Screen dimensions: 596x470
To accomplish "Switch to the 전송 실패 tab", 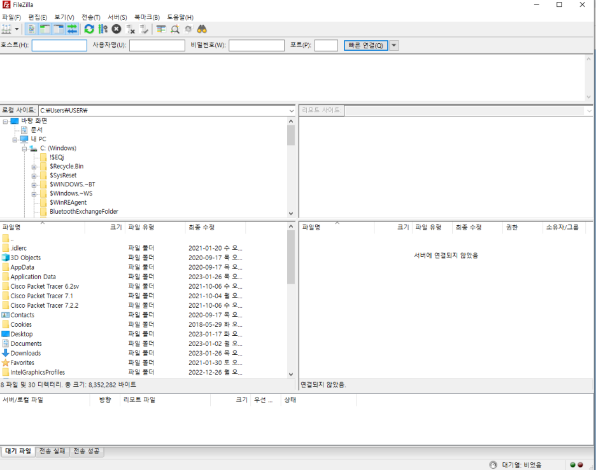I will coord(52,451).
